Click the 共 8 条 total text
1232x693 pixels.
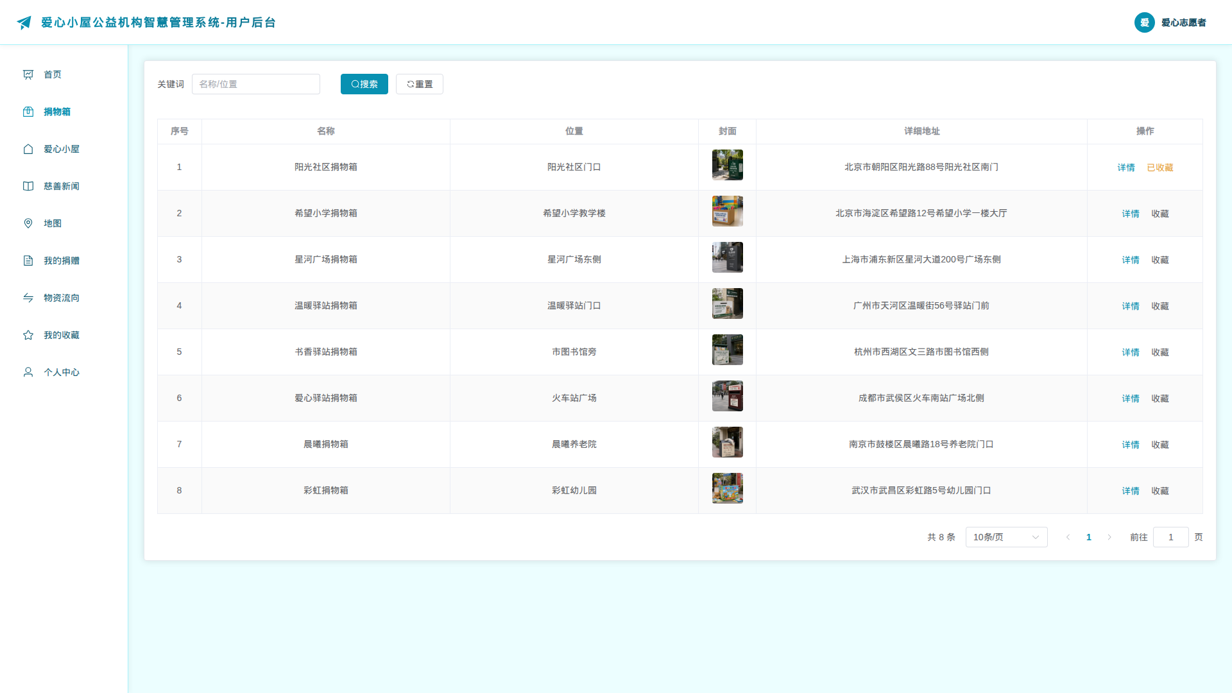(x=941, y=537)
